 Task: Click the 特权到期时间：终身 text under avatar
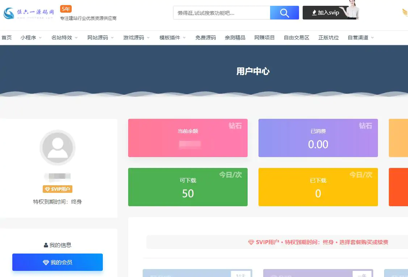click(x=58, y=202)
